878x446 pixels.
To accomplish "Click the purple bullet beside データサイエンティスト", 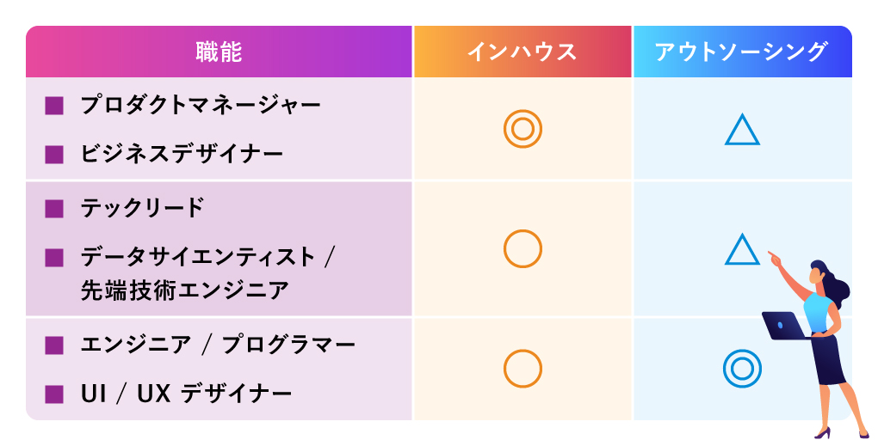I will click(54, 258).
